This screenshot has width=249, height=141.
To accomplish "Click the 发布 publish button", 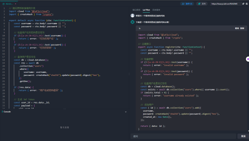I will click(x=202, y=4).
